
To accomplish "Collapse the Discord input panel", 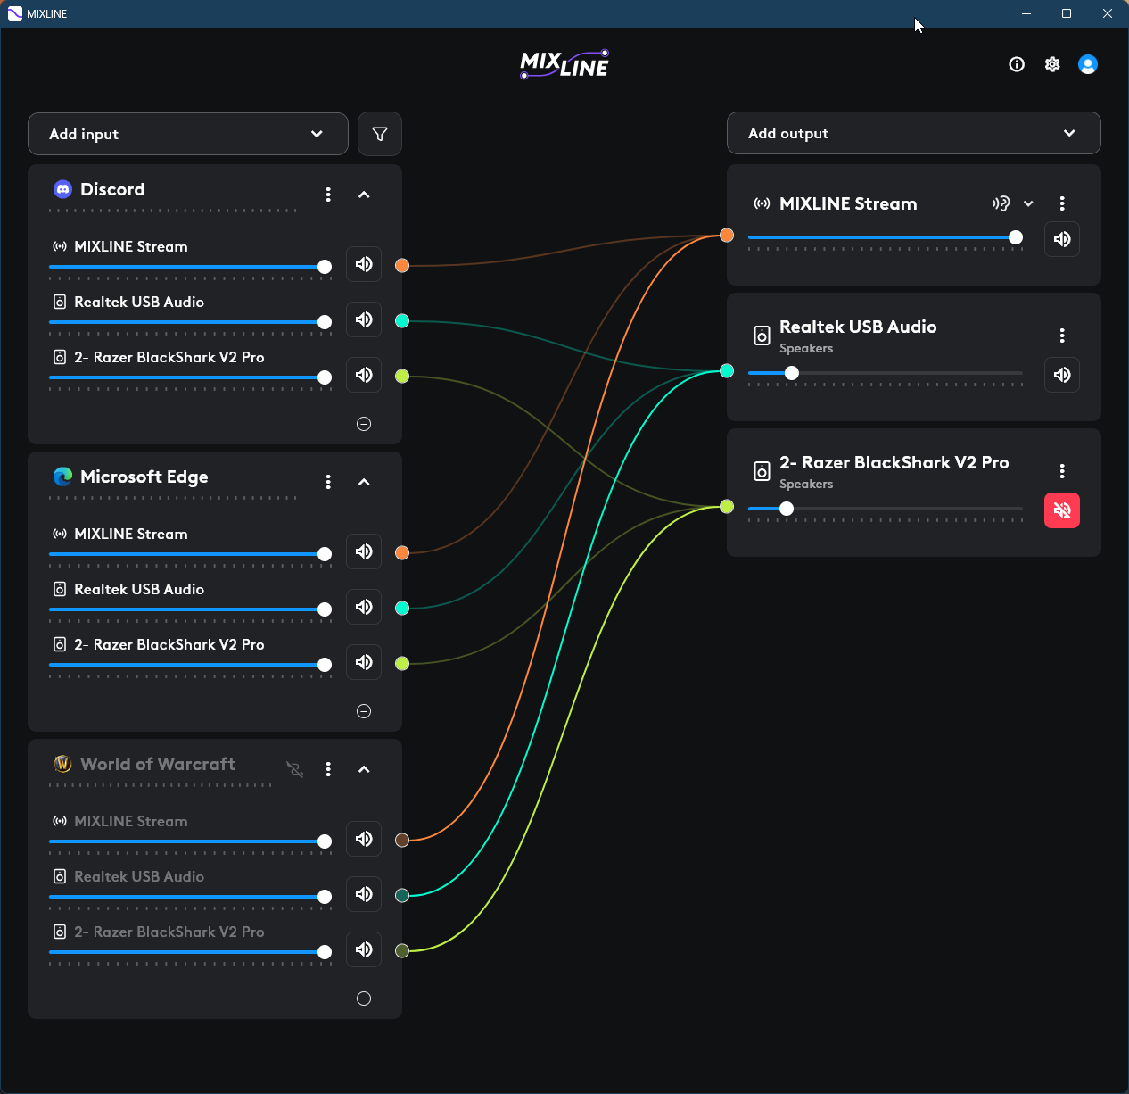I will 364,195.
